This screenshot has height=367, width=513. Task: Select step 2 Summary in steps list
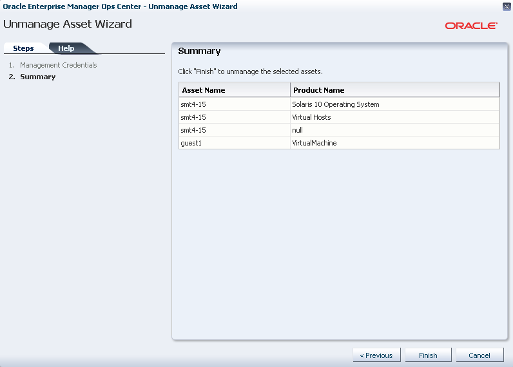click(x=37, y=77)
